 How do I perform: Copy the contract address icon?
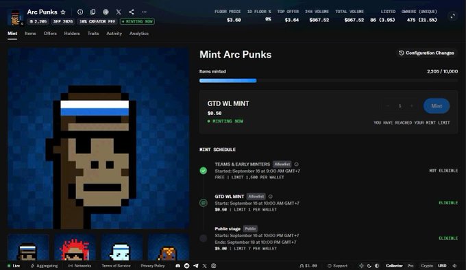tap(93, 12)
